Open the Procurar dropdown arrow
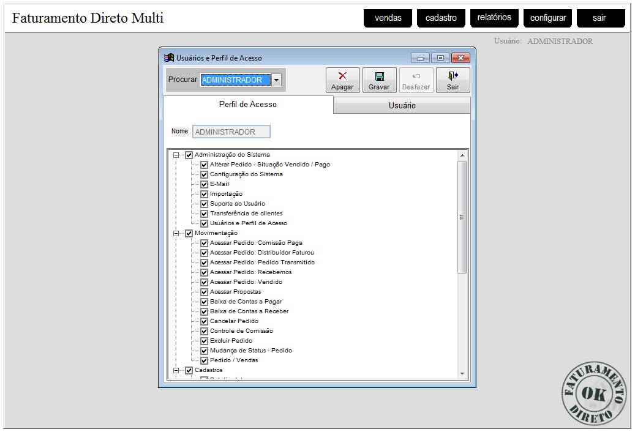The width and height of the screenshot is (635, 432). tap(276, 80)
